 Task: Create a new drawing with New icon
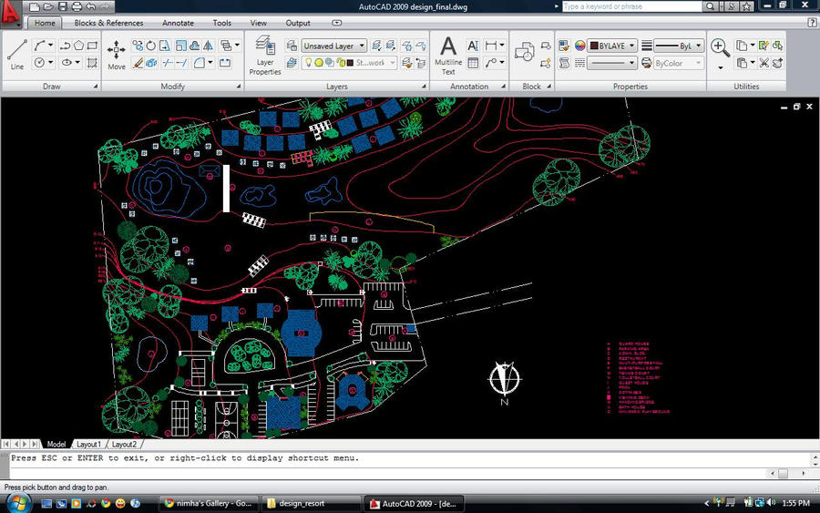(34, 6)
